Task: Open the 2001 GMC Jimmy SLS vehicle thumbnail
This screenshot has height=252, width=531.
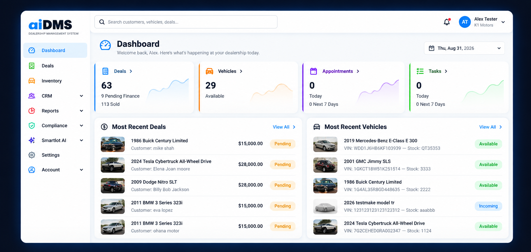Action: (325, 165)
